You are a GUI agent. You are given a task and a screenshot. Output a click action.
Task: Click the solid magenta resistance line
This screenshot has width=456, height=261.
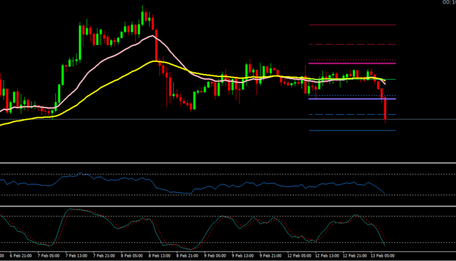pos(353,63)
